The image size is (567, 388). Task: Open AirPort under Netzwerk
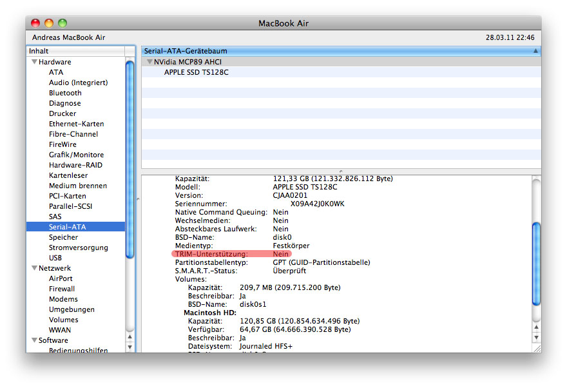coord(61,278)
